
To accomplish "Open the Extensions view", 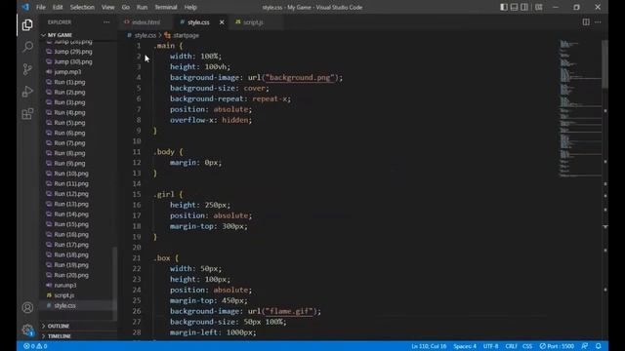I will [x=27, y=114].
